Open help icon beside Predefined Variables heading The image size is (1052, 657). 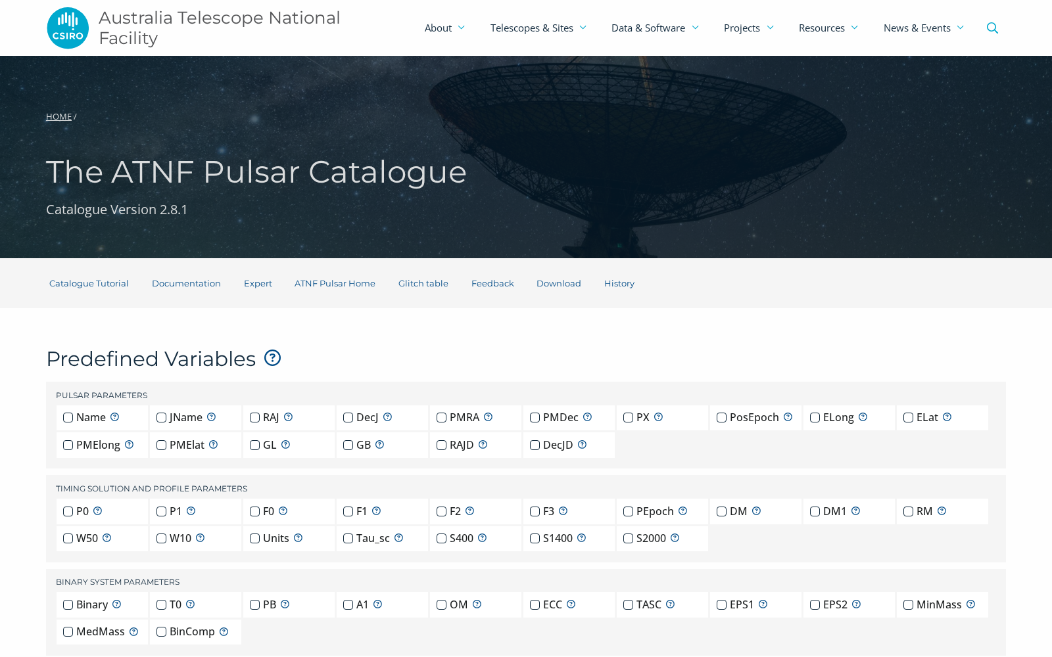(272, 358)
